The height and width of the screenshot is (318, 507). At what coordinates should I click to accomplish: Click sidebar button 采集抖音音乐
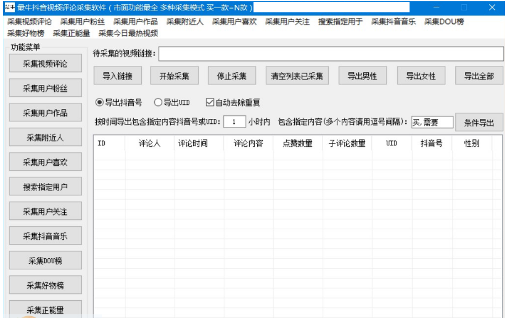tap(45, 235)
